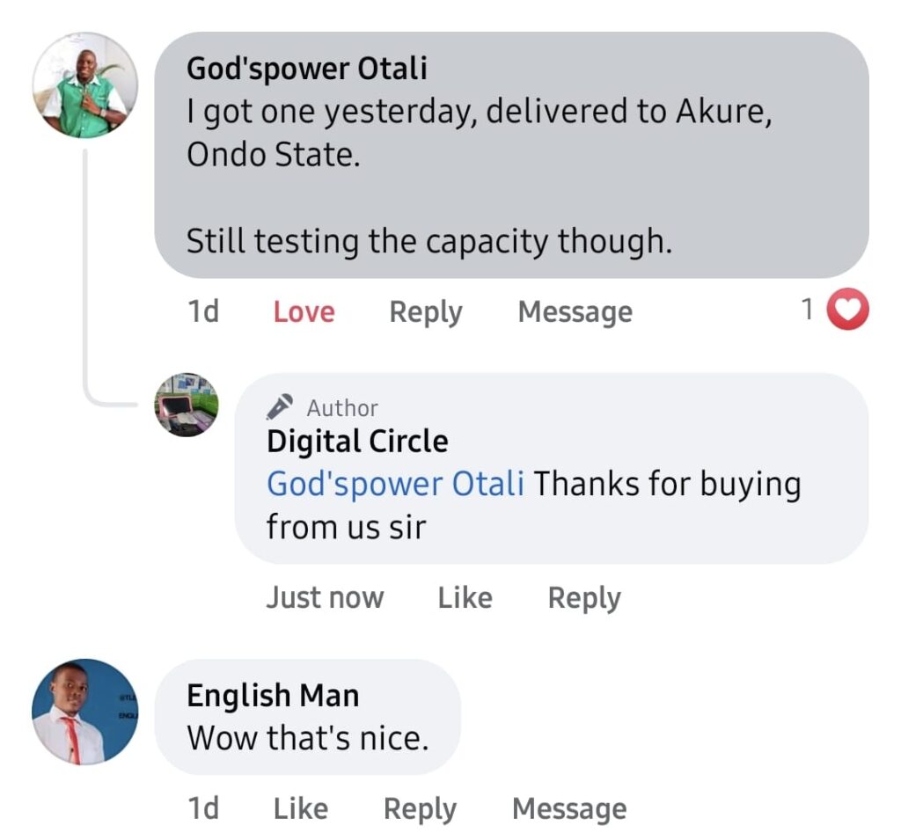Open English Man's profile picture
Viewport: 901px width, 833px height.
(84, 712)
